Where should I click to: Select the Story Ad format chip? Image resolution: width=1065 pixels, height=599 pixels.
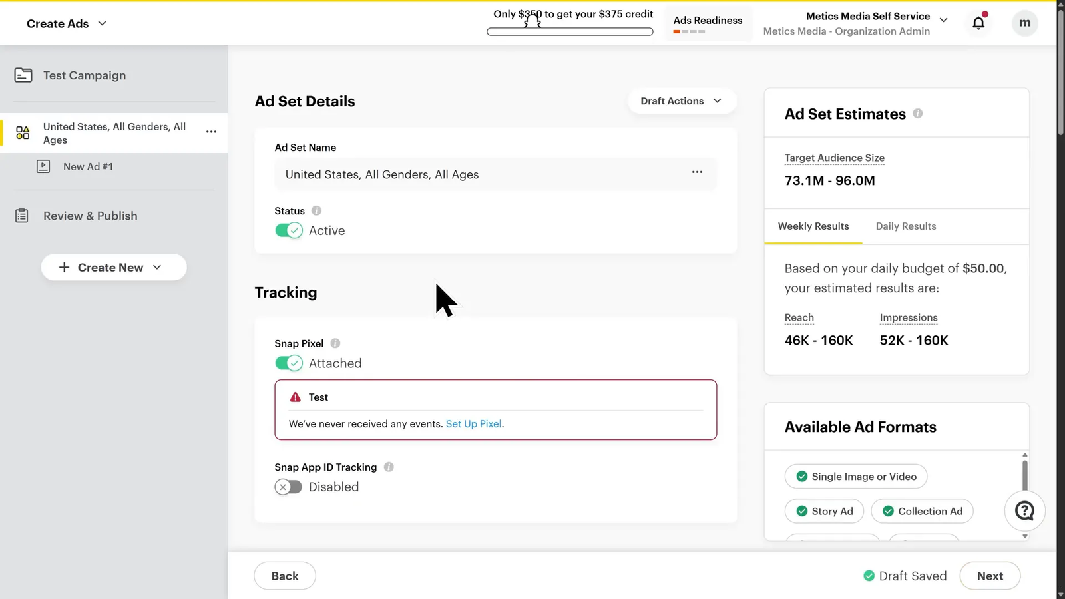click(x=824, y=511)
